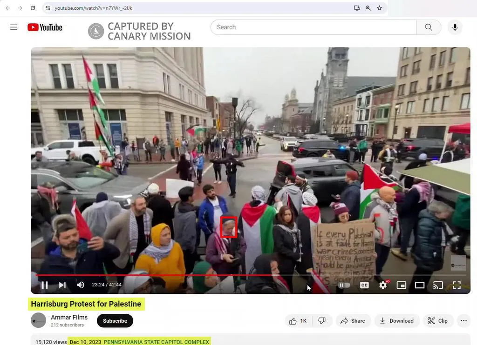This screenshot has width=477, height=345.
Task: Open the zoom magnifier in address bar
Action: 368,8
